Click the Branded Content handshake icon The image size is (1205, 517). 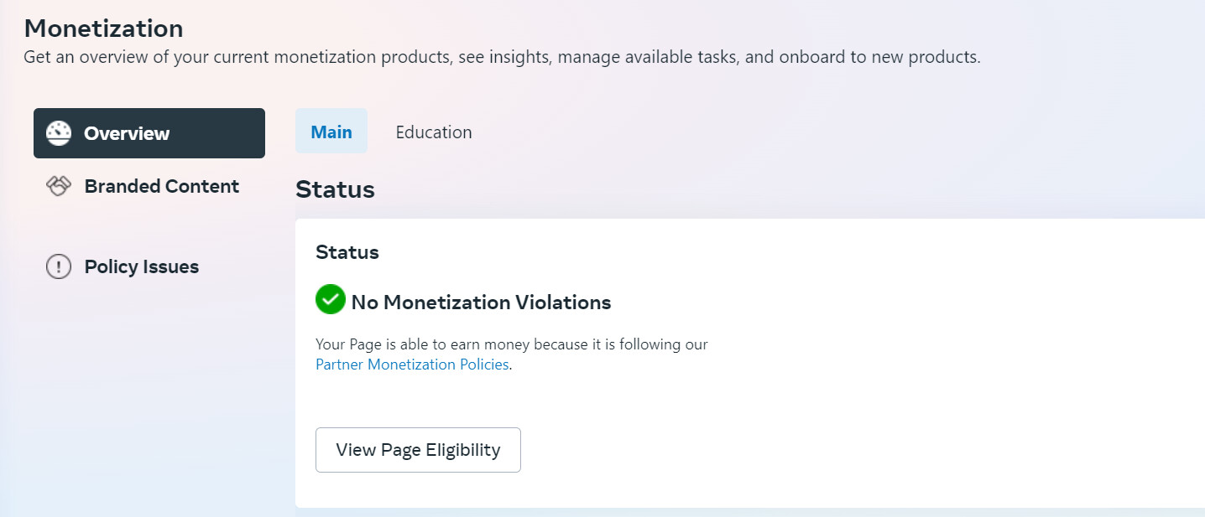[58, 186]
